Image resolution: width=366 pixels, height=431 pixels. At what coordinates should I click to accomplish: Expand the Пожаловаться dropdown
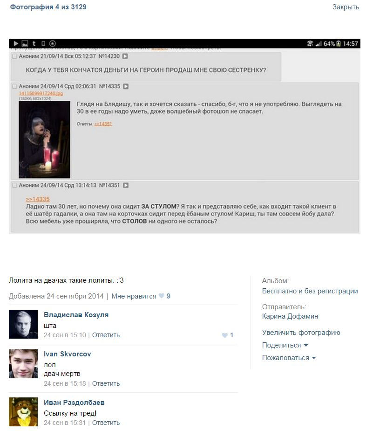[289, 358]
